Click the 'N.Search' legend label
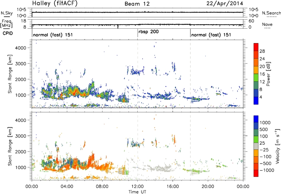281x194 pixels. (271, 13)
